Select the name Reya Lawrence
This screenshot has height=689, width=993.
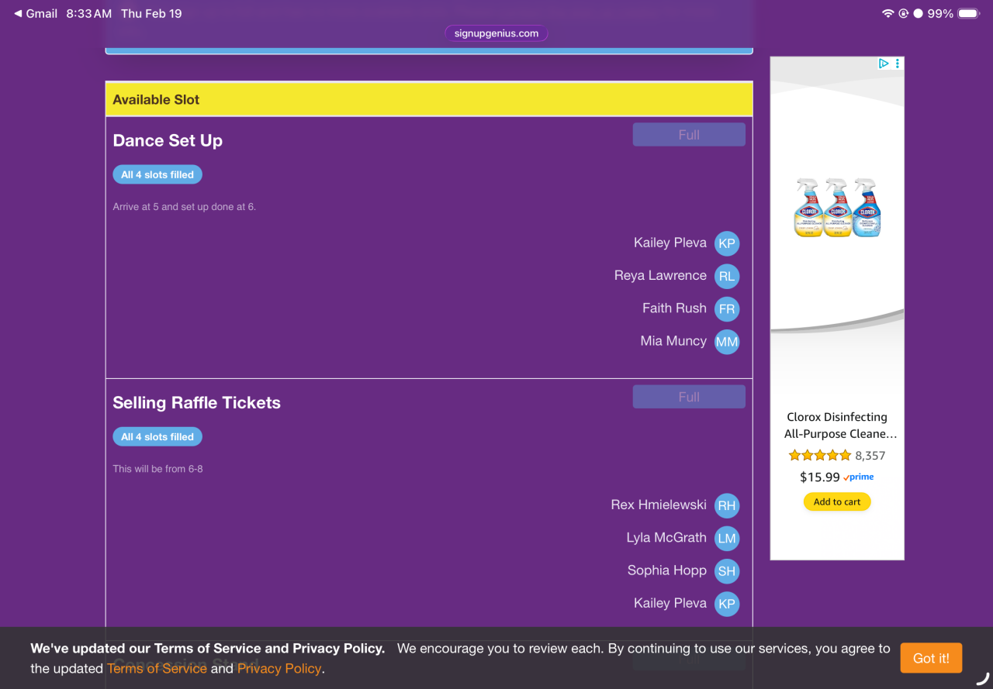coord(660,275)
